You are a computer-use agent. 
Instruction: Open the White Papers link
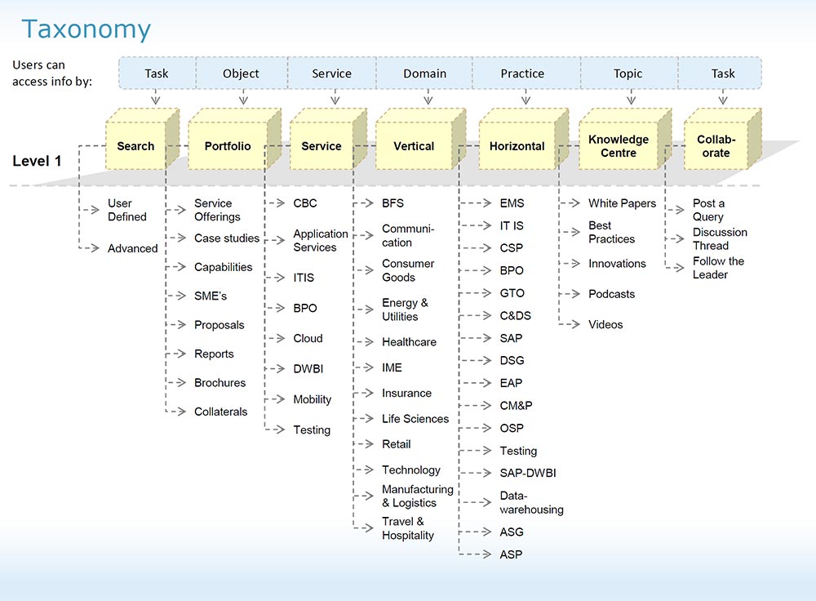622,203
